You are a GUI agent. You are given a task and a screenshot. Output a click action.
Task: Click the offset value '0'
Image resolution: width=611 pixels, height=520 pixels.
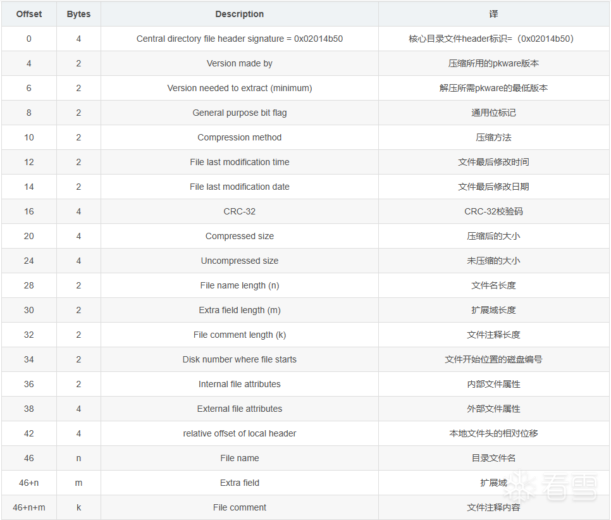pos(29,39)
